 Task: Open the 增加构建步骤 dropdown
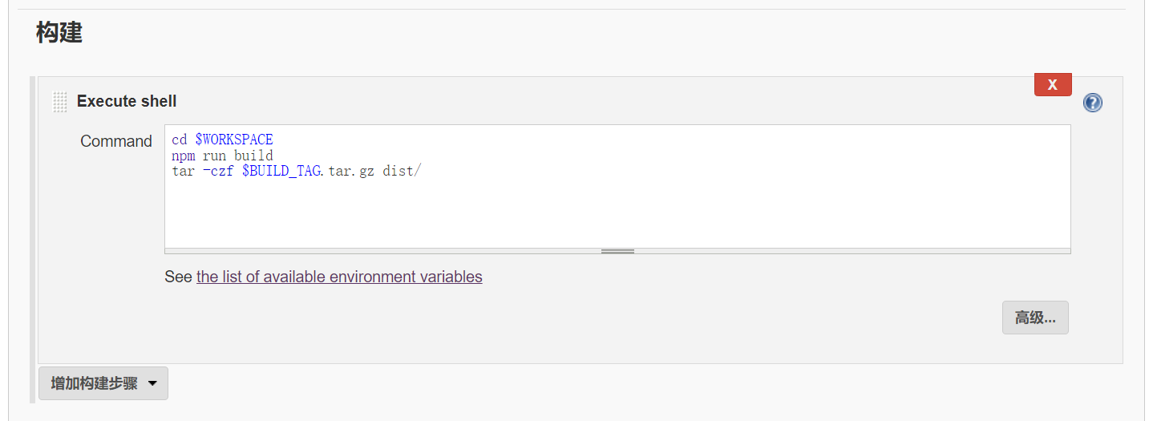tap(103, 383)
